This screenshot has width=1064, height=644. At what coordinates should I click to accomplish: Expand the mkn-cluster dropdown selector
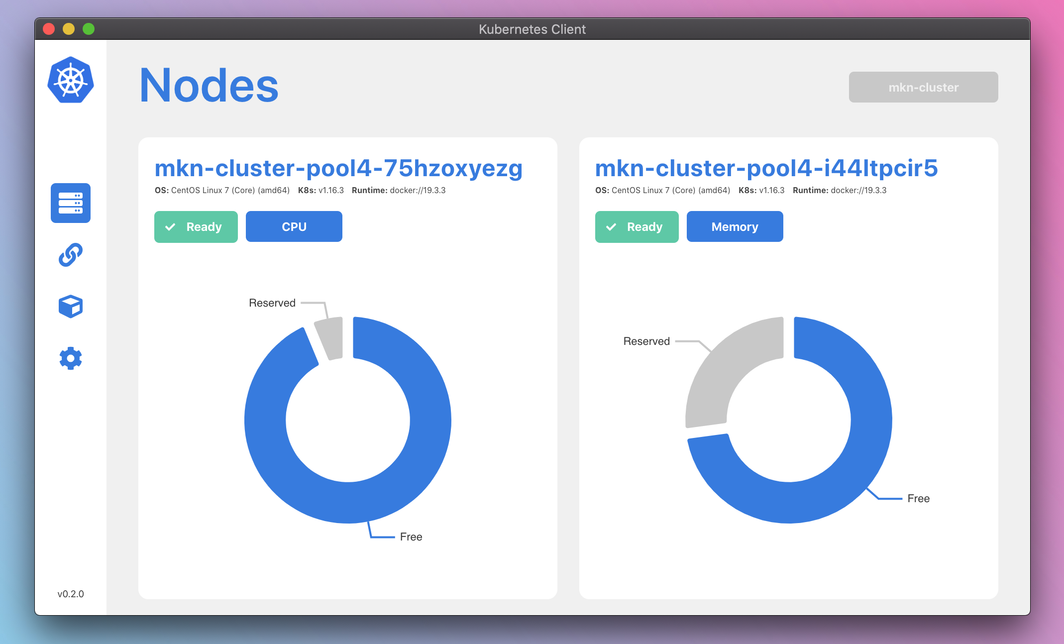(x=923, y=86)
